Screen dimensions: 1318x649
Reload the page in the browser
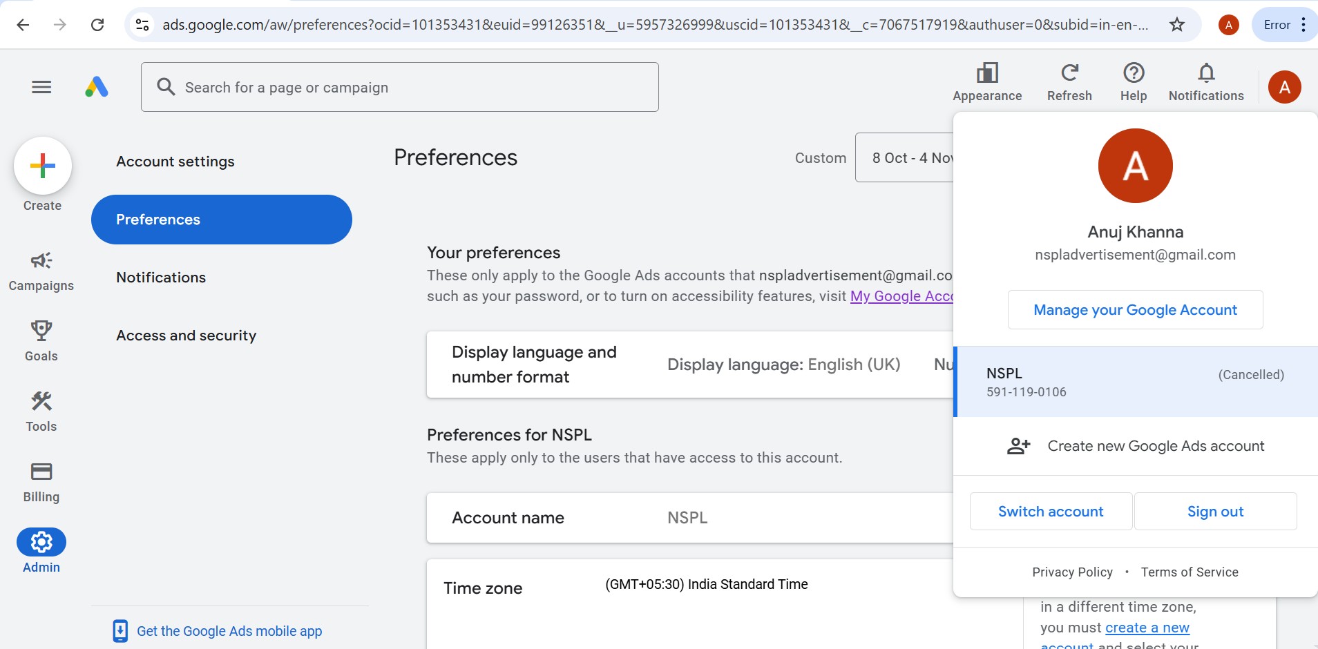(x=97, y=25)
